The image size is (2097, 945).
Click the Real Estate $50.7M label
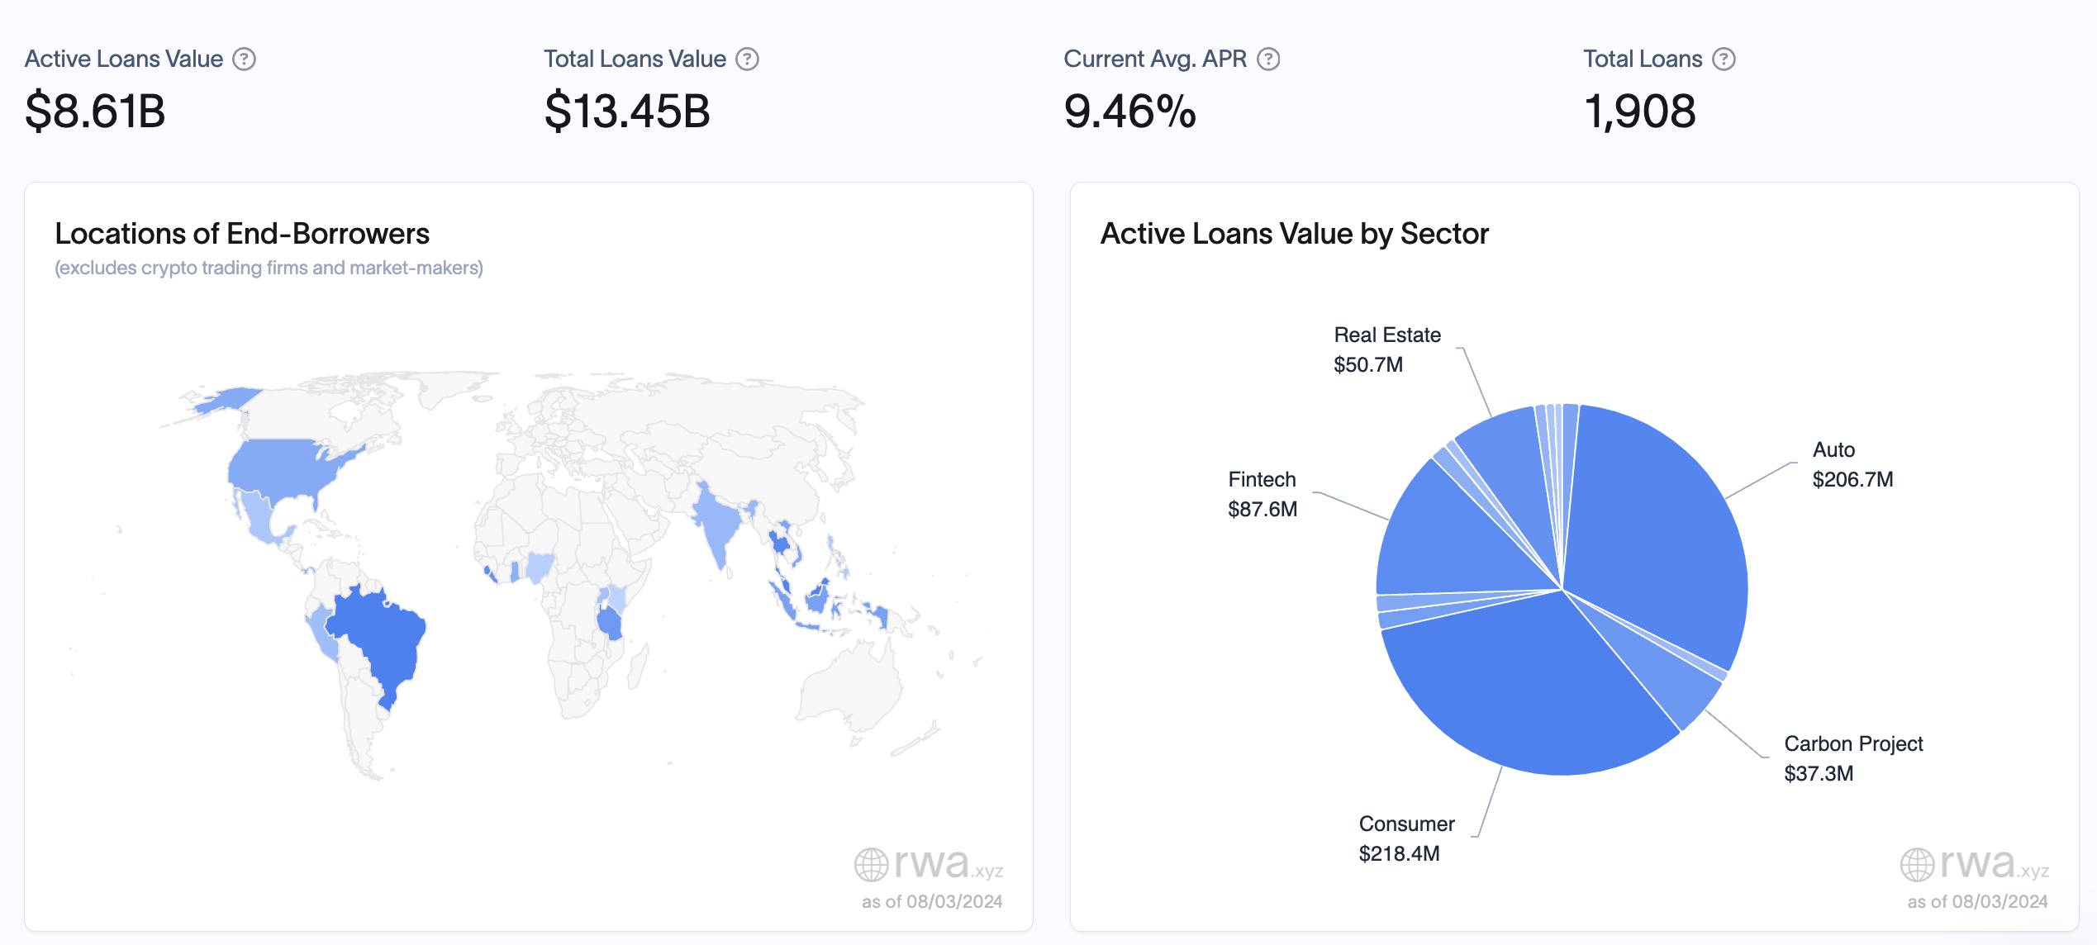click(1387, 349)
